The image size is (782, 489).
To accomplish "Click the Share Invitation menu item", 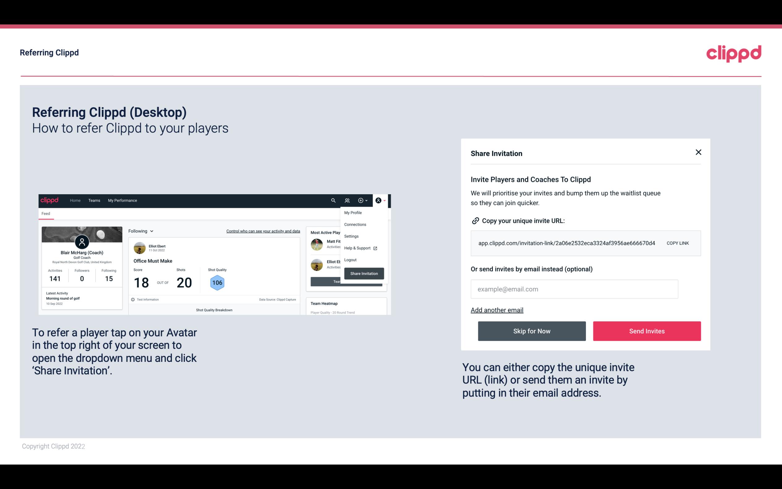I will (364, 273).
